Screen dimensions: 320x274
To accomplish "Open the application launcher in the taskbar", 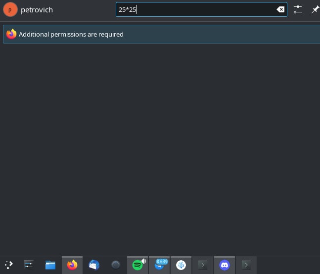I will coord(8,265).
